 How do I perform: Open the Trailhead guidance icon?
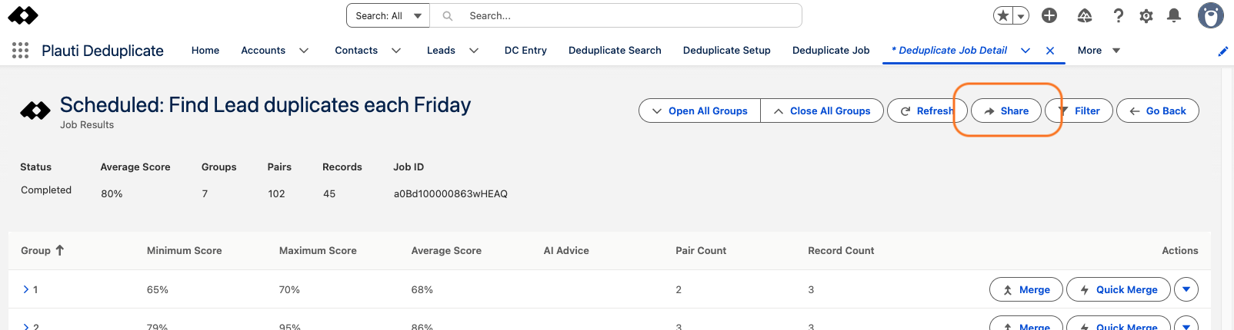1085,15
